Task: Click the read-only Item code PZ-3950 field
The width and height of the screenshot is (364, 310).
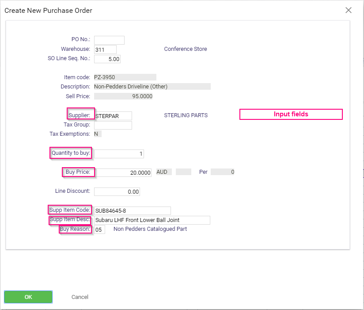Action: pos(125,77)
